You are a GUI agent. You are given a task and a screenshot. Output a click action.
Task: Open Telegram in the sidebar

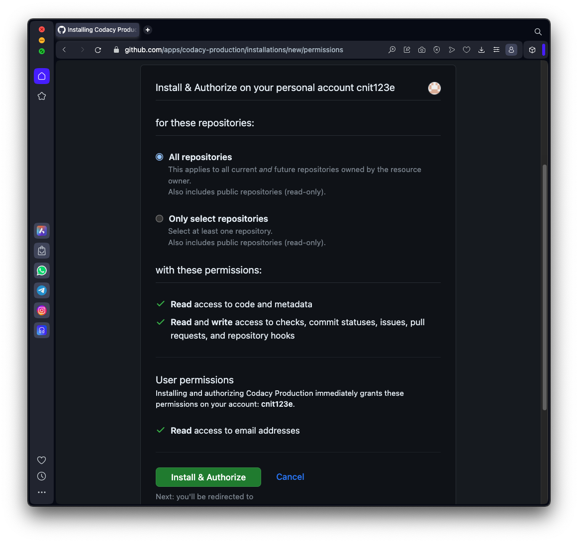tap(42, 290)
